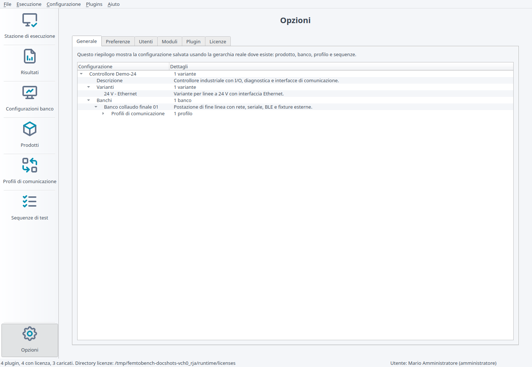Click the Variante per linee a 24 V text

(229, 94)
